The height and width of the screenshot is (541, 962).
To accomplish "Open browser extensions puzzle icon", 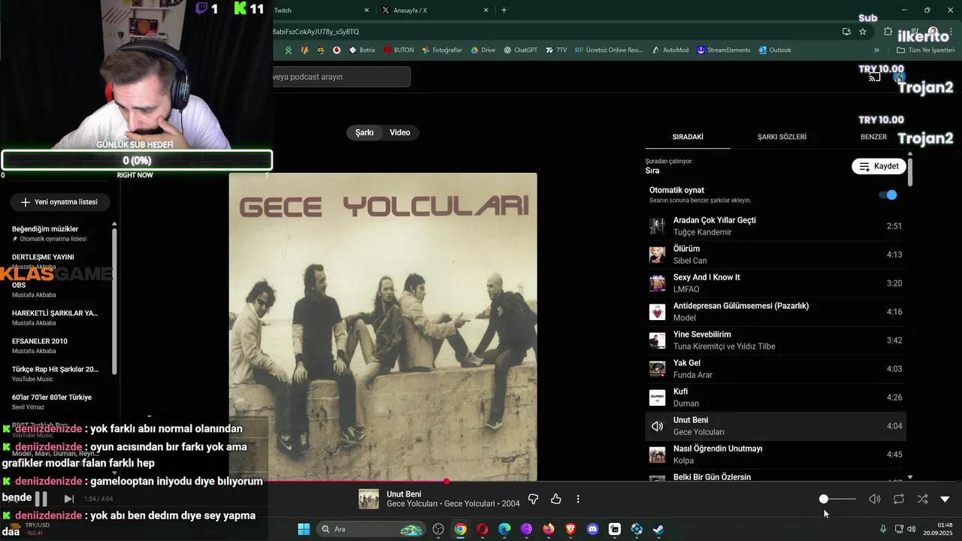I will (888, 32).
